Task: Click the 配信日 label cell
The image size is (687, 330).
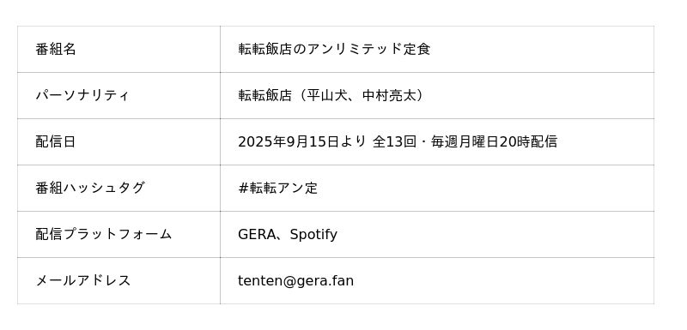Action: pos(119,141)
